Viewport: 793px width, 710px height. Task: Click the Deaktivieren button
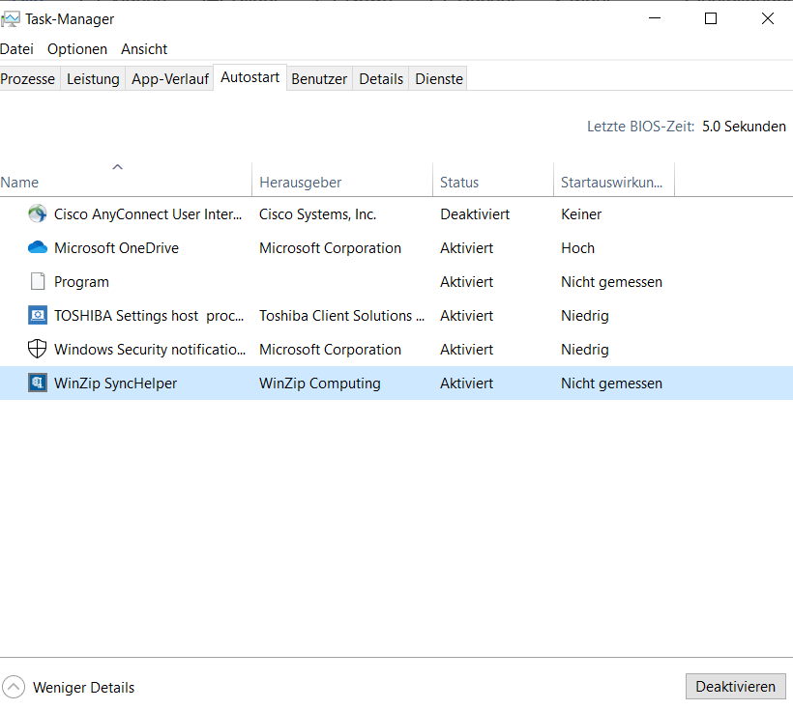point(735,686)
